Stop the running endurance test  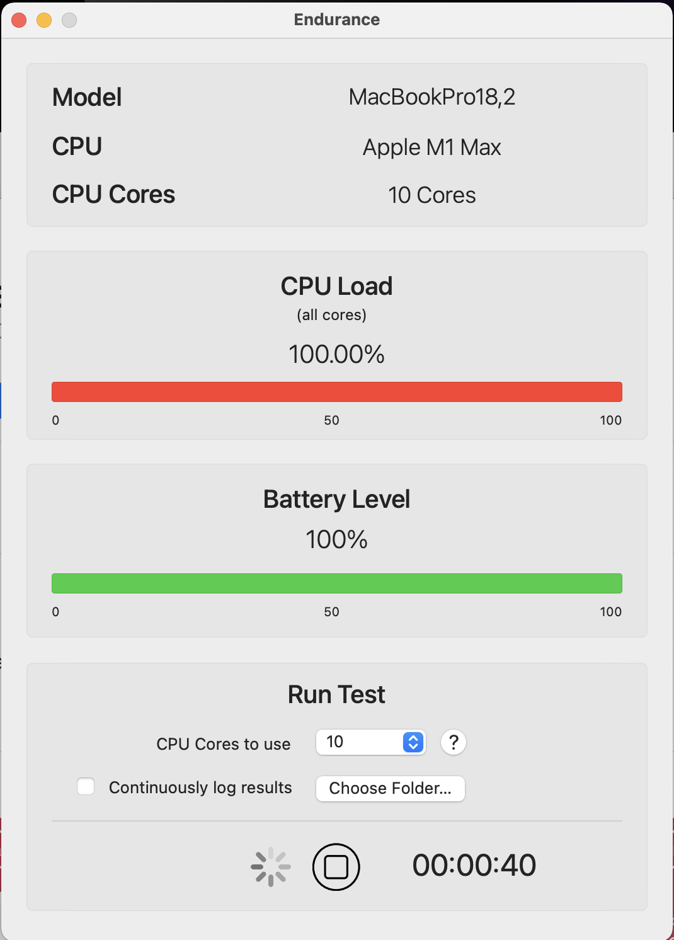[x=336, y=867]
